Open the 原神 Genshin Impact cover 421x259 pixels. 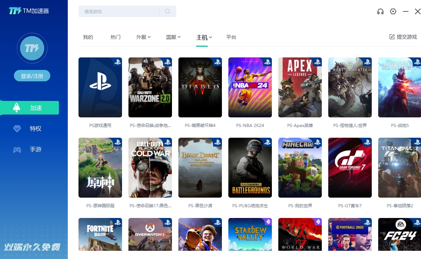pos(100,168)
